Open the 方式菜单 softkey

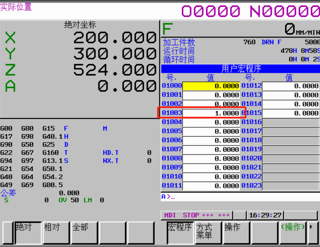tap(208, 232)
